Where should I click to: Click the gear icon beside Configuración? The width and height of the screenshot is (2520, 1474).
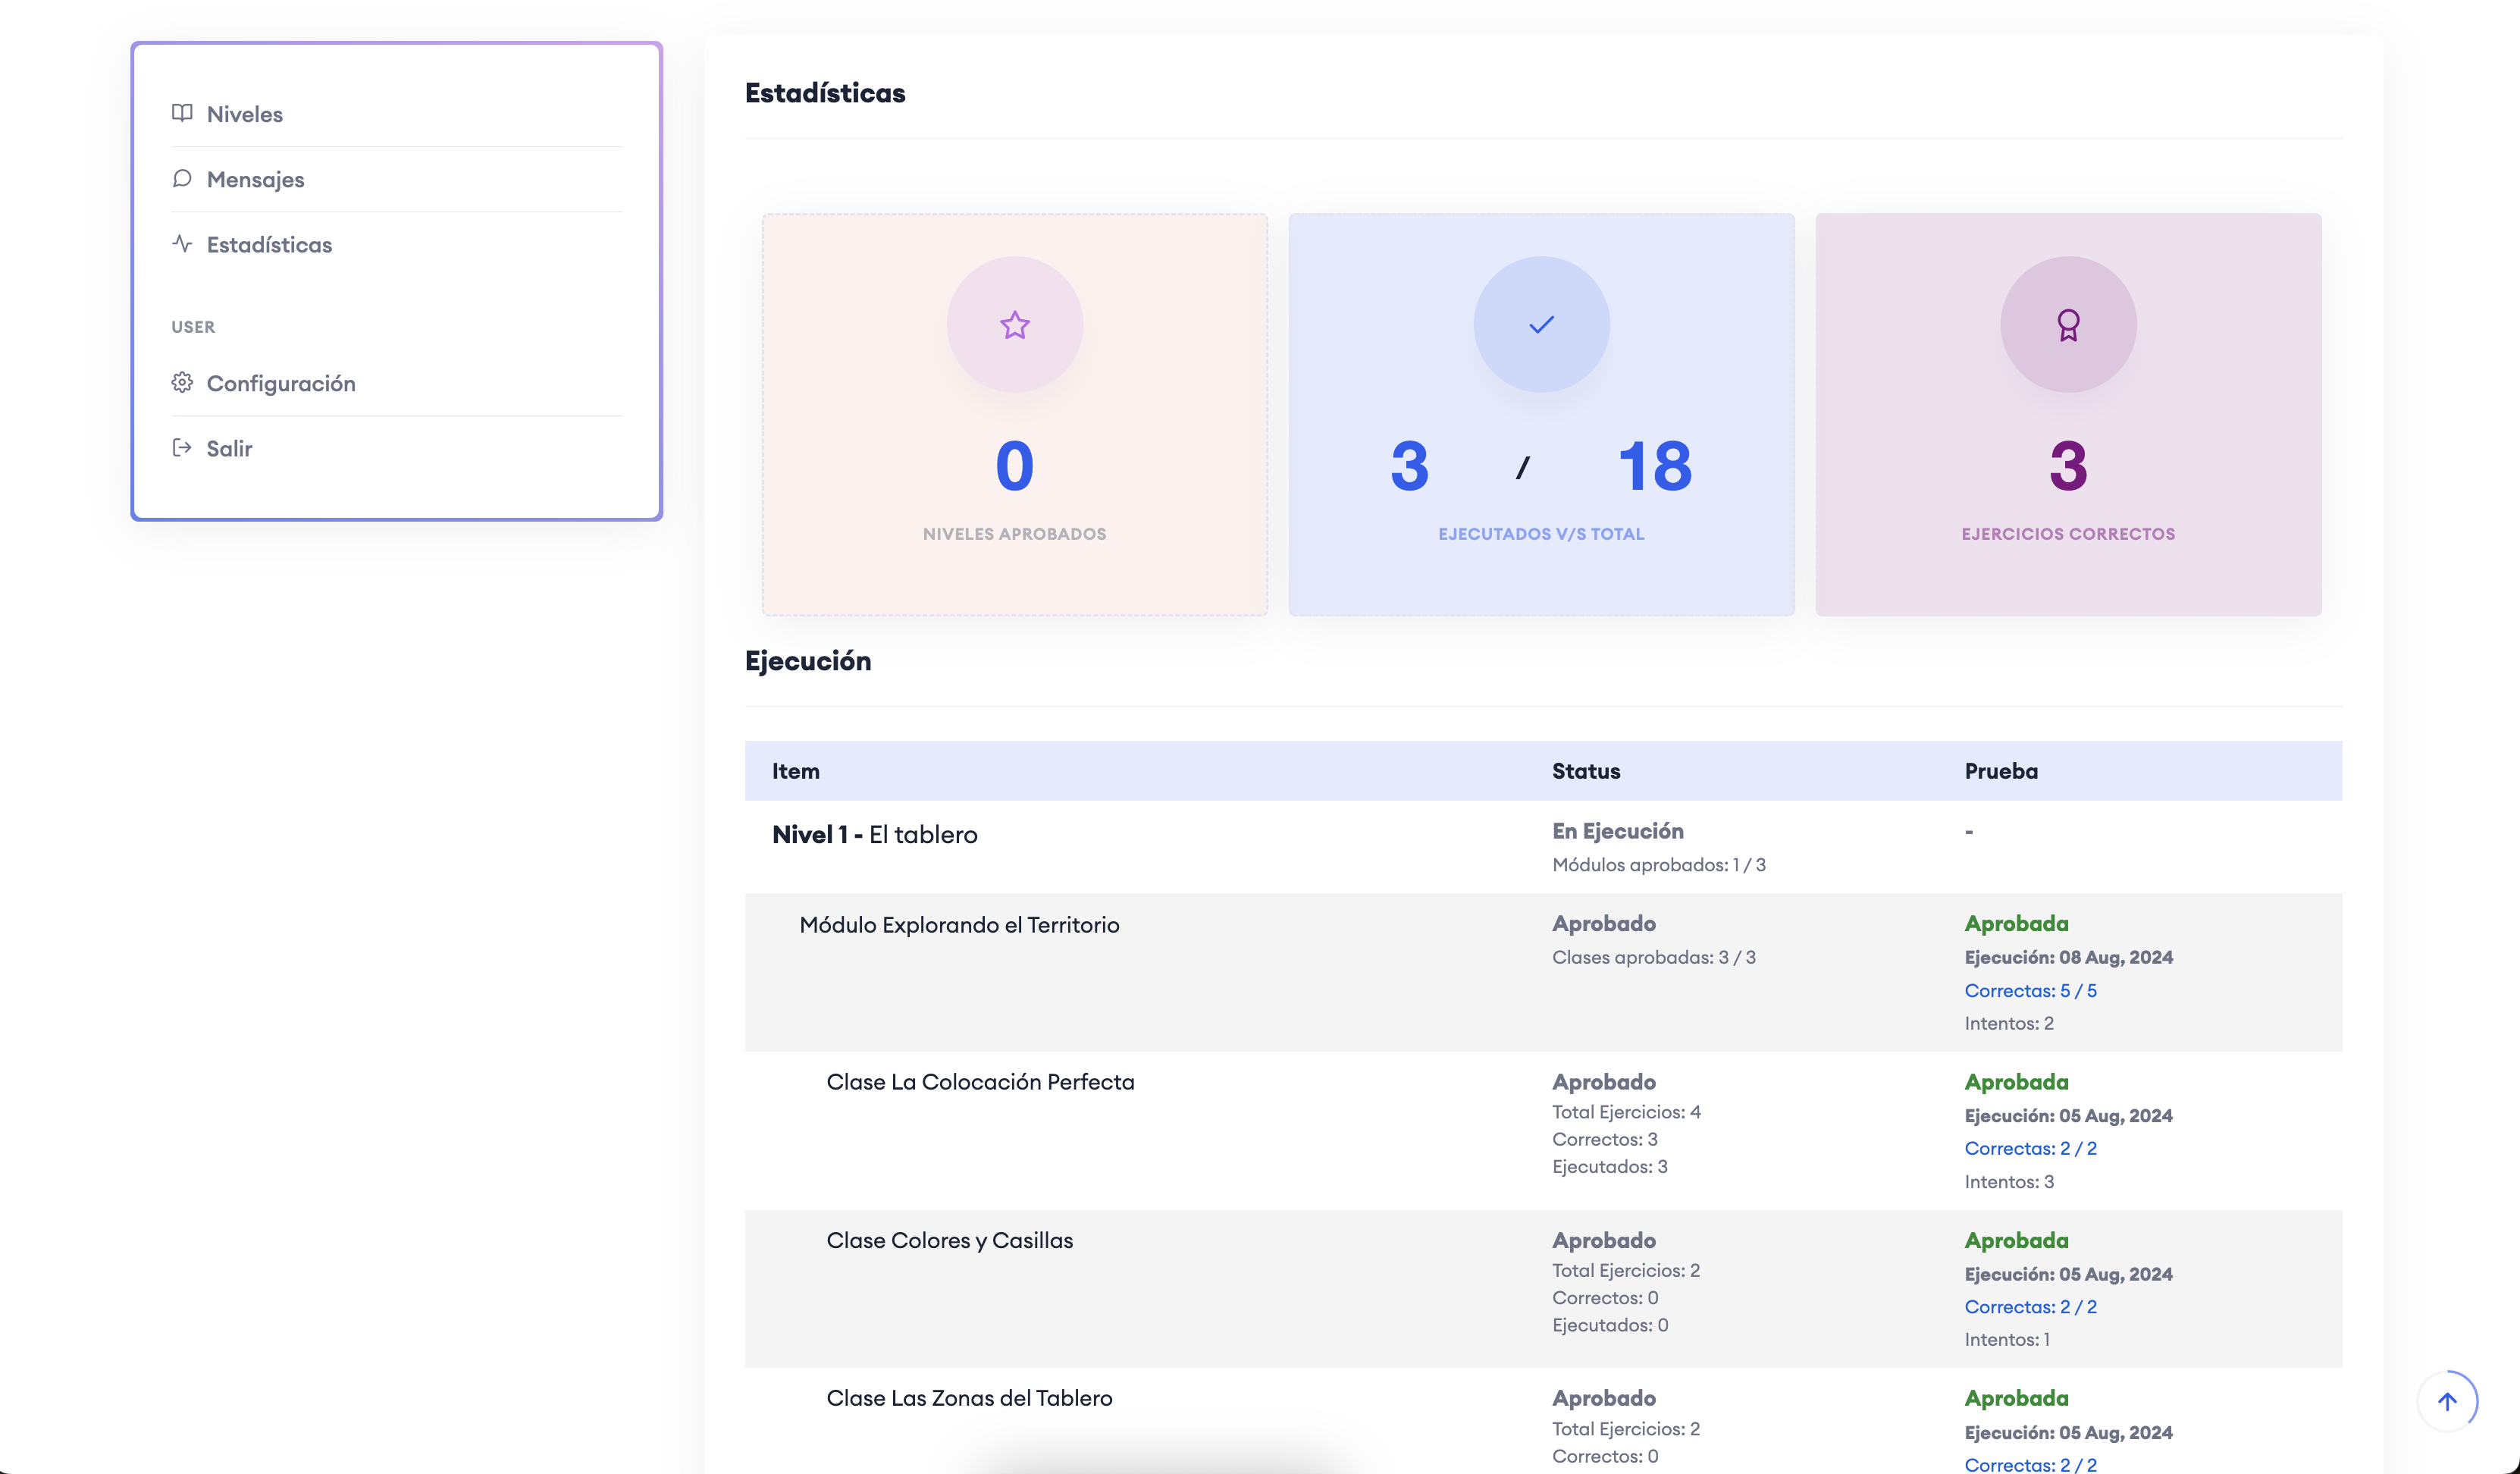coord(182,382)
